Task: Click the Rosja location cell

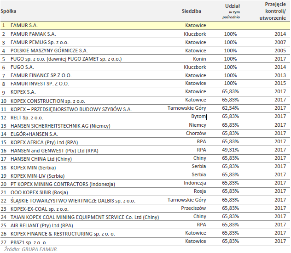Action: tap(200, 191)
